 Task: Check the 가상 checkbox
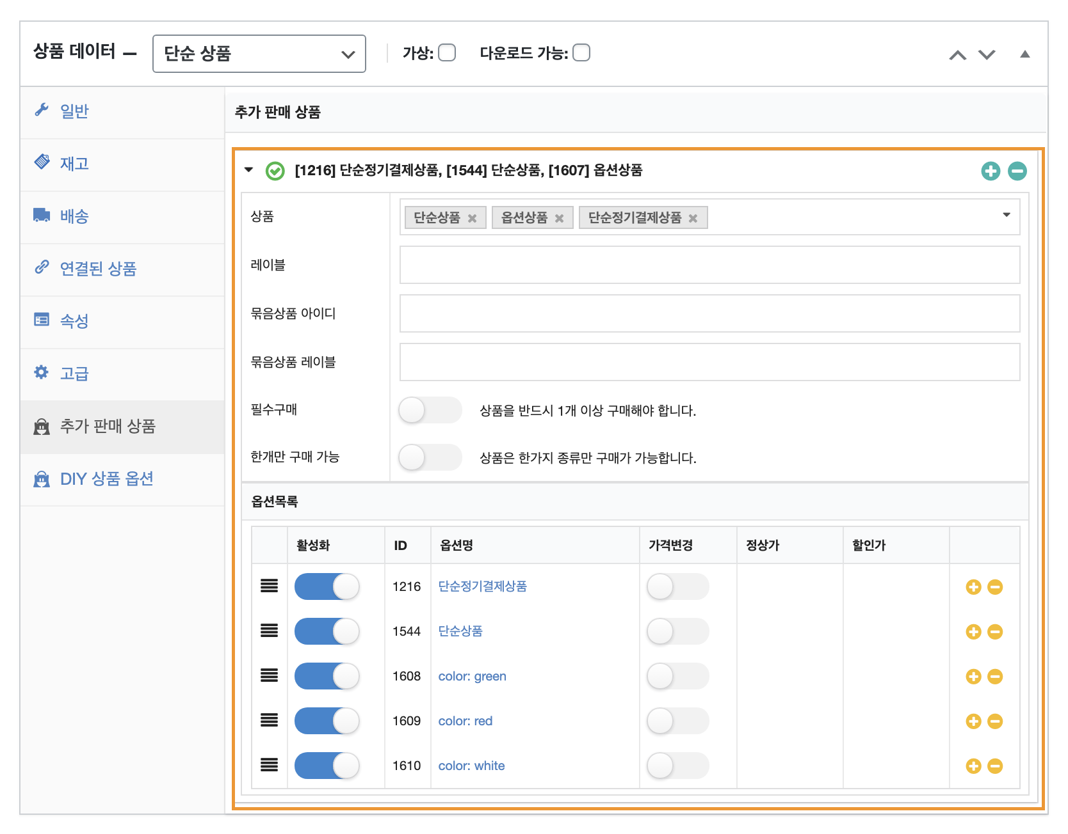pyautogui.click(x=447, y=52)
